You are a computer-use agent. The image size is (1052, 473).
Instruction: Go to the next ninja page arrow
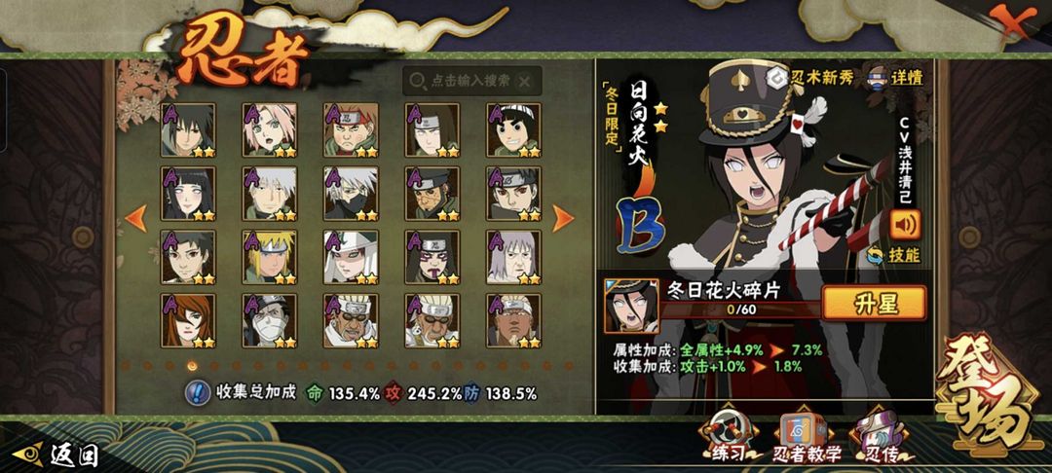coord(562,219)
